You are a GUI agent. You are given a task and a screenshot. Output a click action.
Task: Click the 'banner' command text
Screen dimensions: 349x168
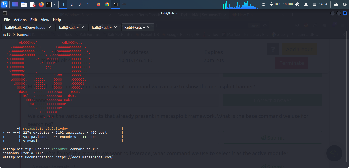pos(23,35)
